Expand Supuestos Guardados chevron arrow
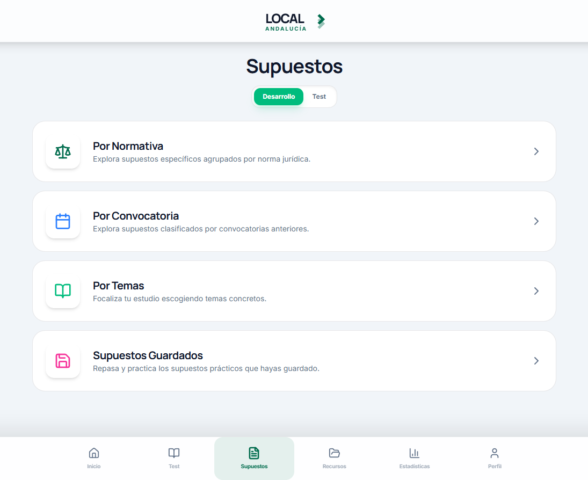Screen dimensions: 588x480 click(536, 361)
